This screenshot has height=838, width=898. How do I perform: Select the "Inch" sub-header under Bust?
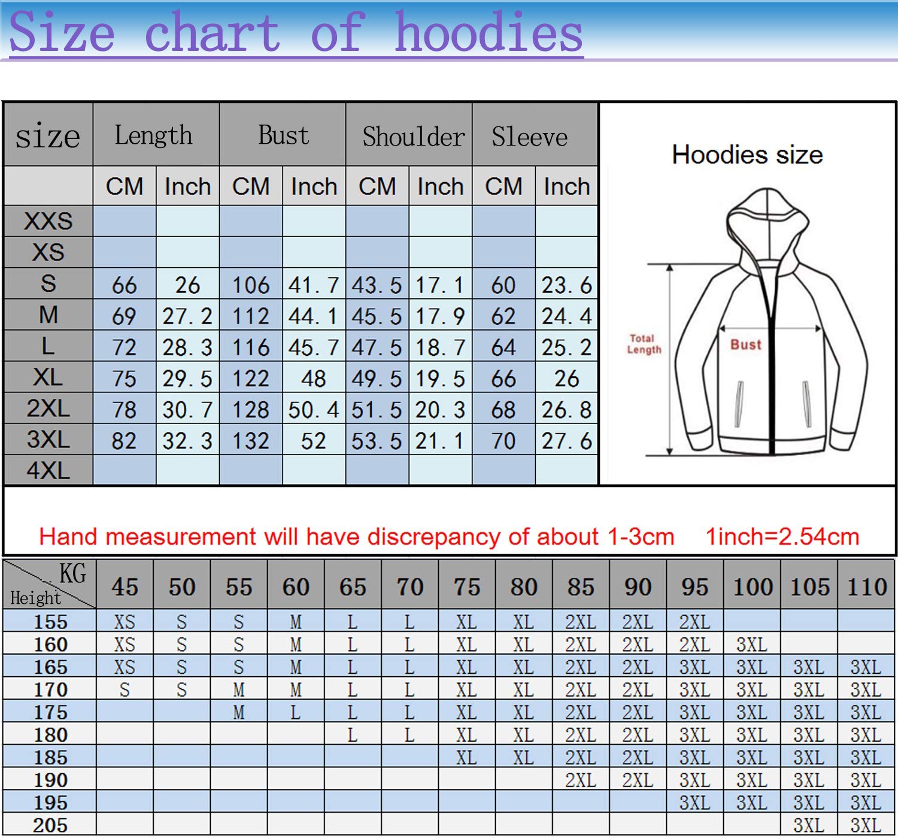(314, 186)
